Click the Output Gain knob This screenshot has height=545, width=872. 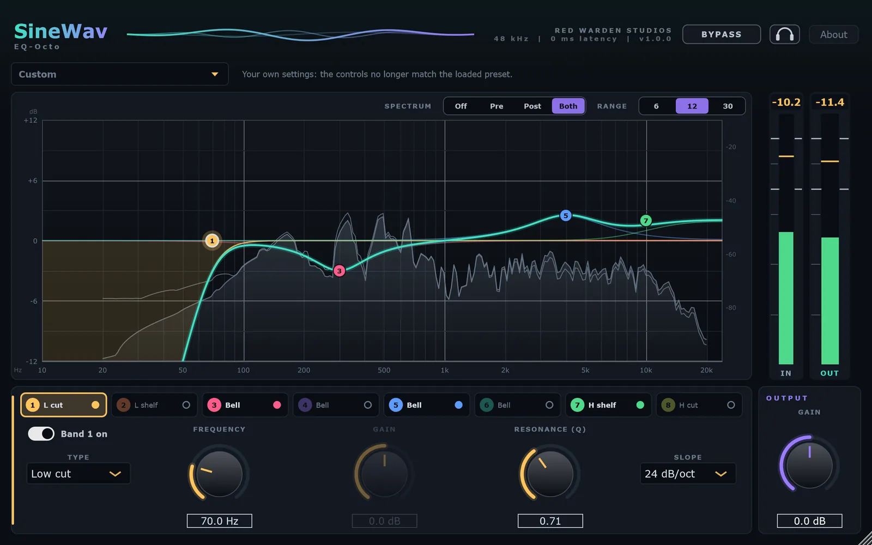pyautogui.click(x=809, y=465)
